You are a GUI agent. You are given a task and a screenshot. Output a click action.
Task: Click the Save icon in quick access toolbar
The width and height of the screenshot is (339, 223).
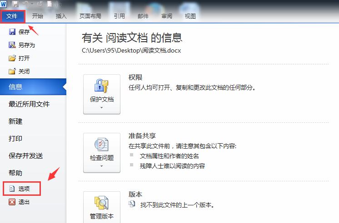(x=15, y=4)
